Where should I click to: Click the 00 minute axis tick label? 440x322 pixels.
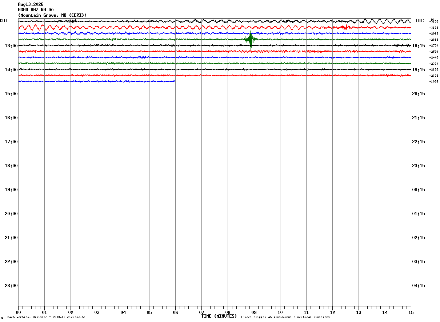pos(18,312)
